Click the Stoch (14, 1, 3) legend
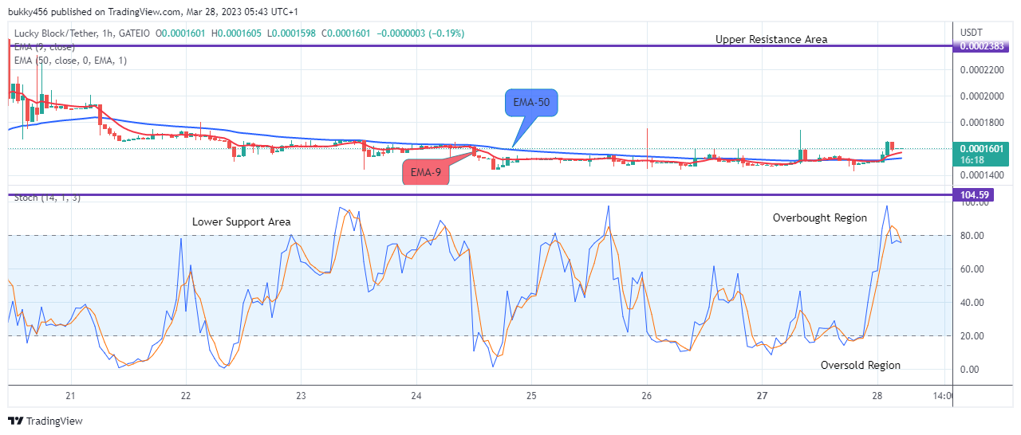 click(47, 198)
